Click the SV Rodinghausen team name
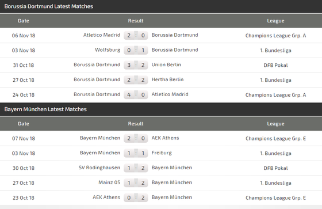 coord(99,168)
